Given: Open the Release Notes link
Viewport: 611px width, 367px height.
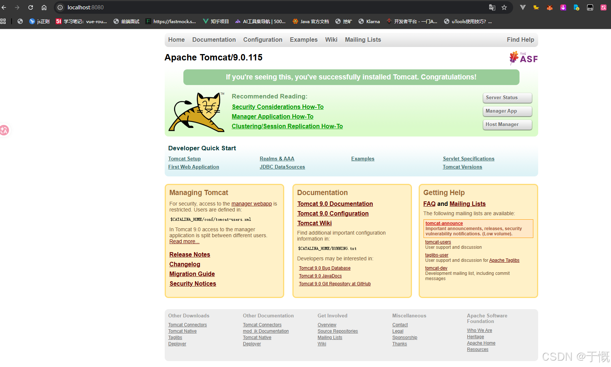Looking at the screenshot, I should point(190,254).
